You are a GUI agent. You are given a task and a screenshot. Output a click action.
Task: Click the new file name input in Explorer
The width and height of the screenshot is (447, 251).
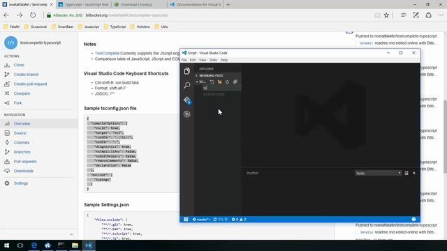pyautogui.click(x=221, y=88)
